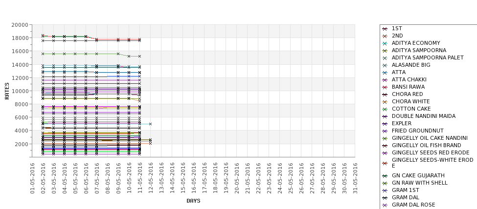
Task: Click GINGELLY OIL FISH BRAND label
Action: 427,145
